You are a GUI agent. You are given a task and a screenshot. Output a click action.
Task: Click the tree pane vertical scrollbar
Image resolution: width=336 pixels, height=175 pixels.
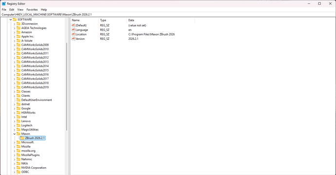coord(67,87)
